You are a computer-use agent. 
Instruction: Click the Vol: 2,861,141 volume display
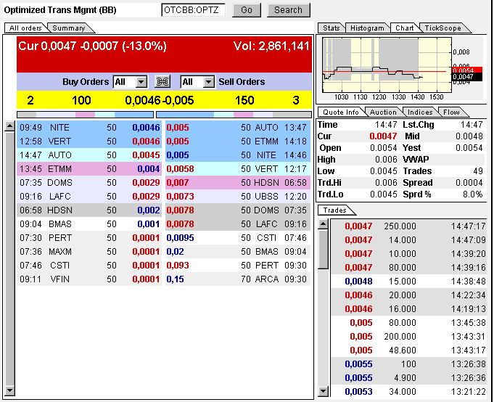tap(271, 46)
